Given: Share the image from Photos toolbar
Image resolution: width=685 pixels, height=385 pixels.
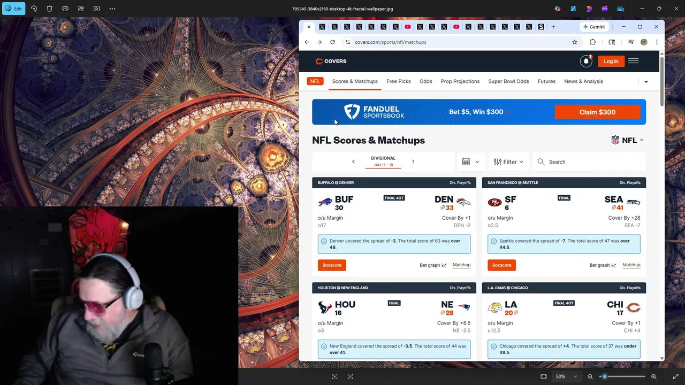Looking at the screenshot, I should [x=81, y=9].
